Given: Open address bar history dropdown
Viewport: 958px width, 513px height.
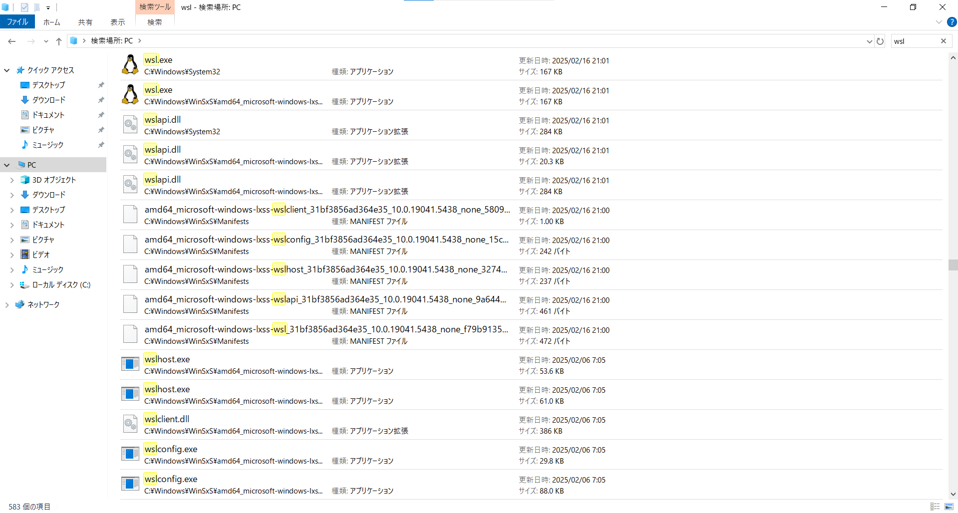Looking at the screenshot, I should 869,41.
